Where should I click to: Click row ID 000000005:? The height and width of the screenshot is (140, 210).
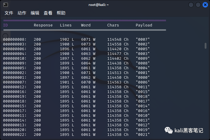[x=15, y=68]
